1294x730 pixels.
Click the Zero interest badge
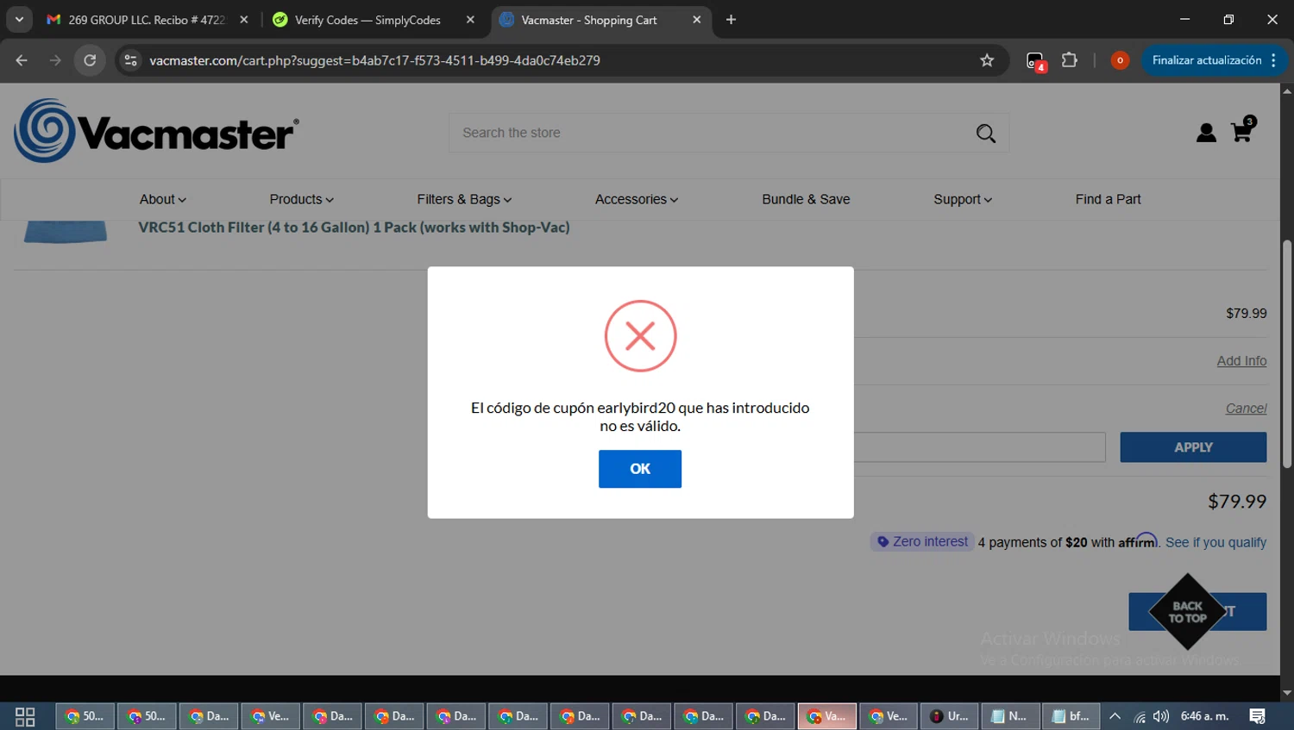pos(922,541)
